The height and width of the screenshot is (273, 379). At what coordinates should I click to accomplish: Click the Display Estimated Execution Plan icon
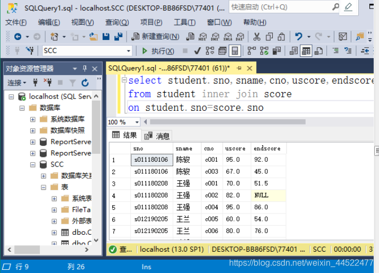tap(210, 51)
